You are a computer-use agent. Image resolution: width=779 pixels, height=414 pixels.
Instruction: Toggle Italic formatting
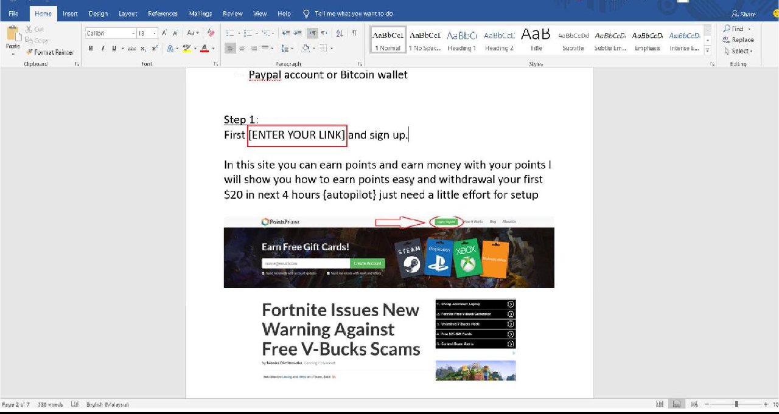(x=102, y=48)
